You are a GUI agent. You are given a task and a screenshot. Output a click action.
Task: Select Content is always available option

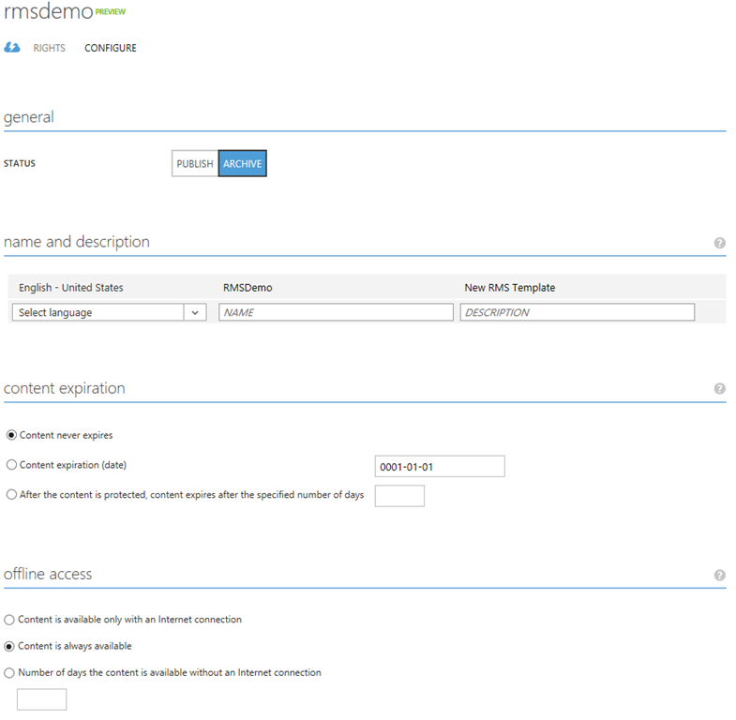click(x=9, y=646)
